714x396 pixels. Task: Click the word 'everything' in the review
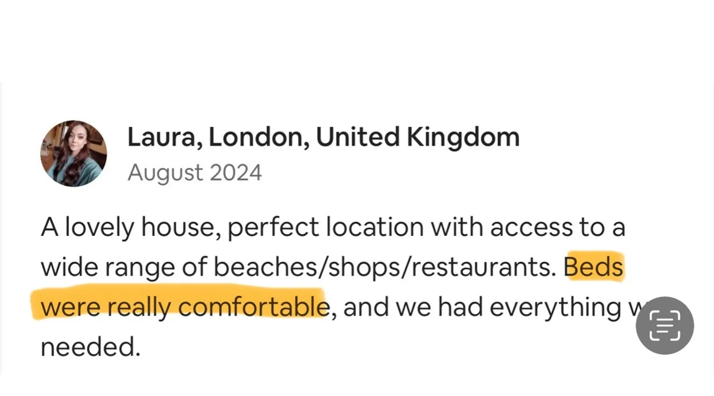pyautogui.click(x=555, y=307)
